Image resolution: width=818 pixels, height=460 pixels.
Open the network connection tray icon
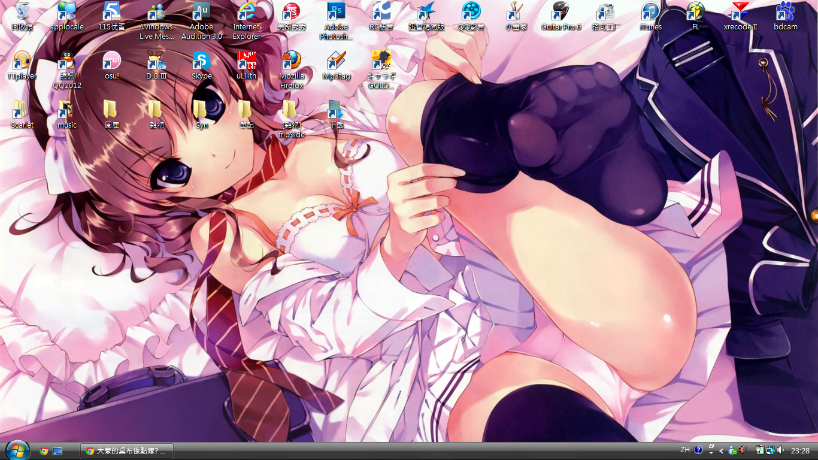coord(771,450)
